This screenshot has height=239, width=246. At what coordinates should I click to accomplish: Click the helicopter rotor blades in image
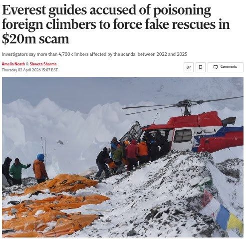coord(182,105)
